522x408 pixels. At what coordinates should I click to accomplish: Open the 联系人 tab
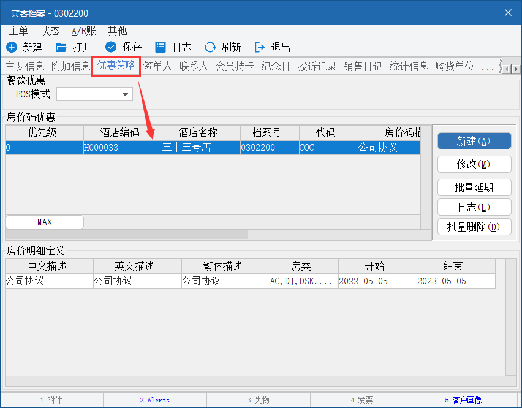[194, 66]
